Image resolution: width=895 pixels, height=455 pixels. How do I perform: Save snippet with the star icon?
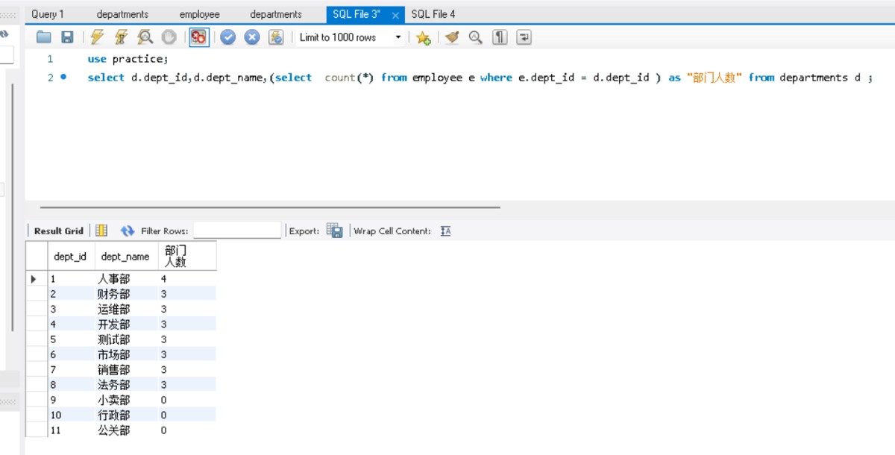coord(424,37)
